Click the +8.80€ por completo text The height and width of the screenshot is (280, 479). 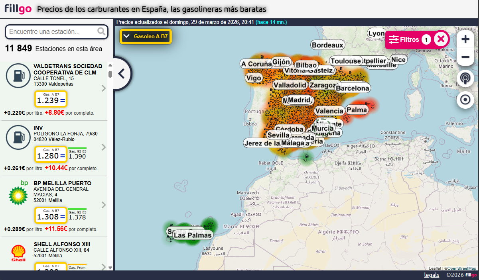click(69, 113)
